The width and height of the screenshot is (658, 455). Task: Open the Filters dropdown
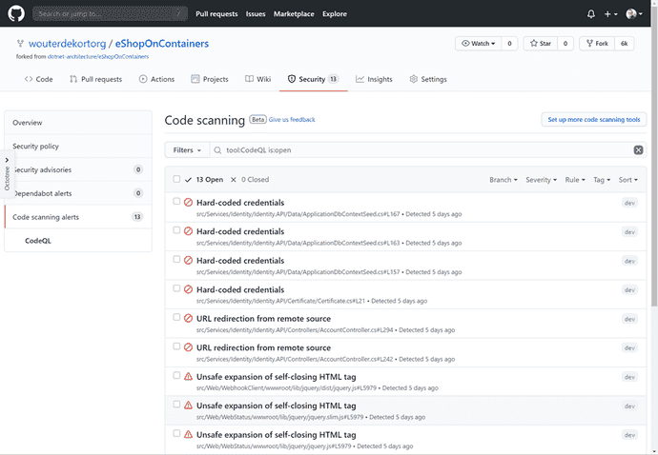coord(187,150)
